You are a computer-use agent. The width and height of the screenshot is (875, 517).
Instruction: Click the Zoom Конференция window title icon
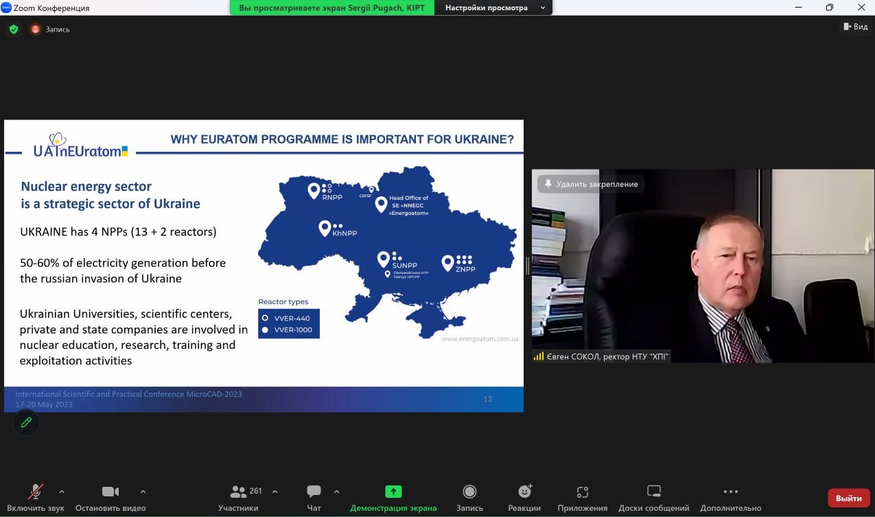[x=6, y=8]
